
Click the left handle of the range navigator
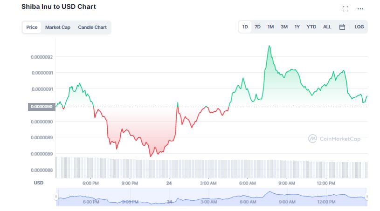point(56,197)
